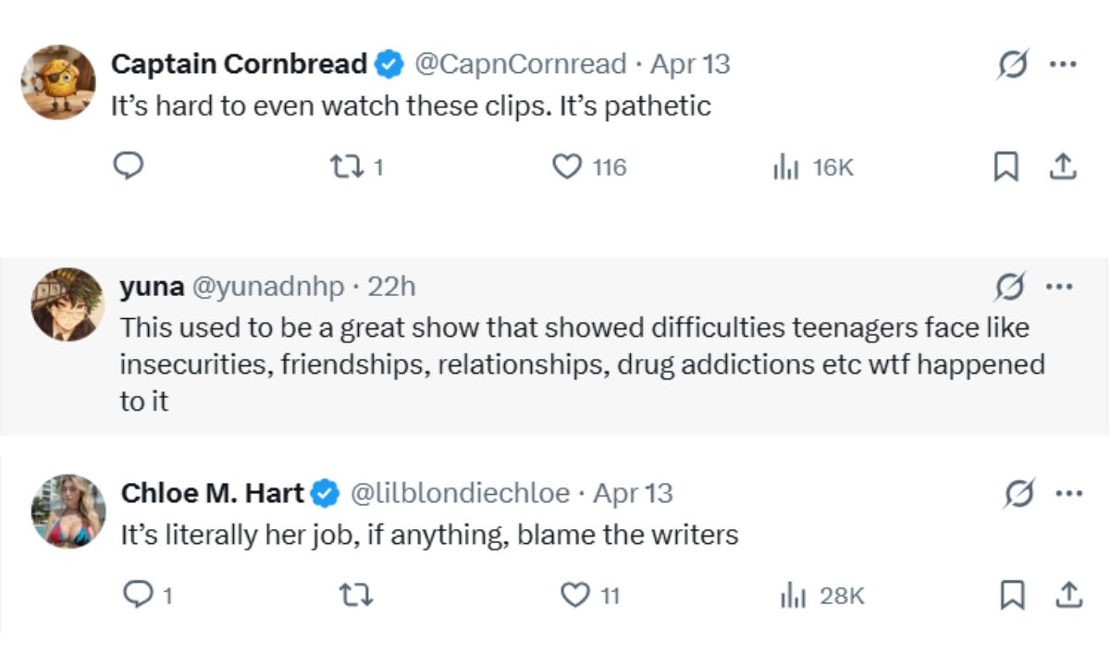This screenshot has height=666, width=1110.
Task: Click Grok icon on yuna's tweet
Action: coord(1009,288)
